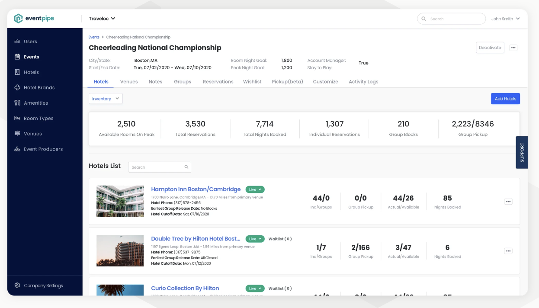
Task: Click the Hampton Inn hotel thumbnail
Action: coord(120,201)
